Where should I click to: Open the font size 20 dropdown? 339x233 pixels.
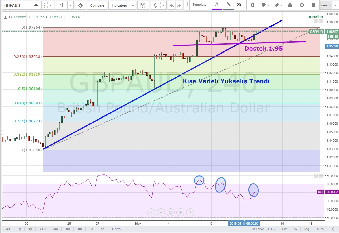(x=241, y=5)
